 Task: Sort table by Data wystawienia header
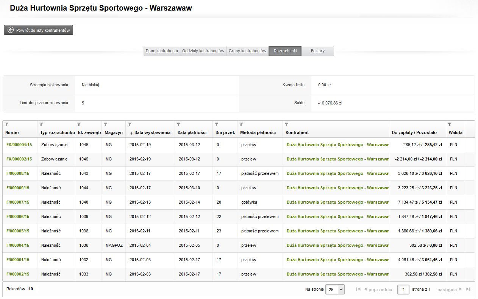tap(152, 132)
